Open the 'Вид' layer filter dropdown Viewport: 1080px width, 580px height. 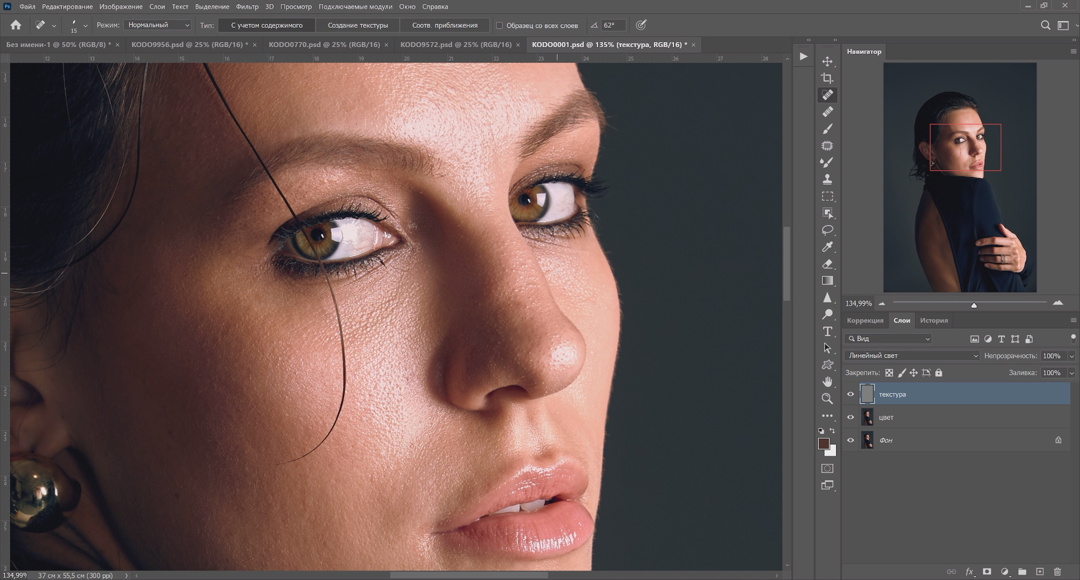click(888, 339)
